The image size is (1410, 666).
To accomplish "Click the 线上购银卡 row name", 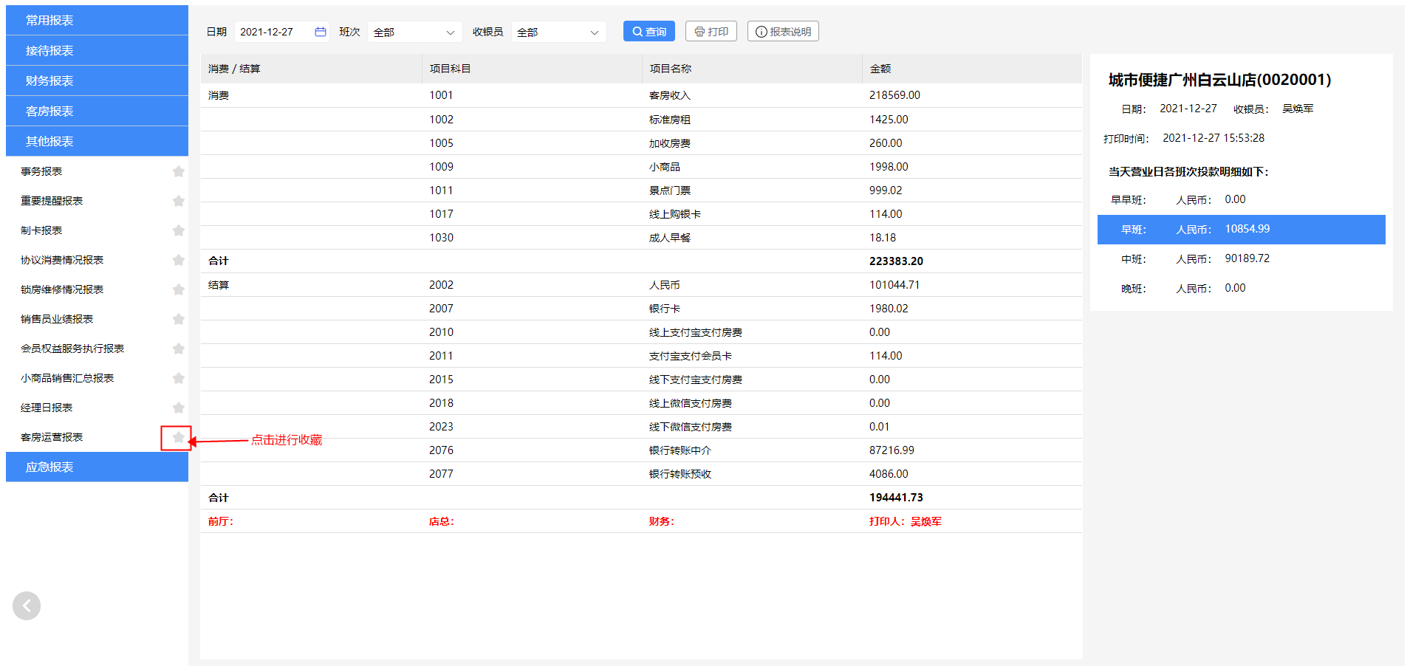I will coord(675,214).
